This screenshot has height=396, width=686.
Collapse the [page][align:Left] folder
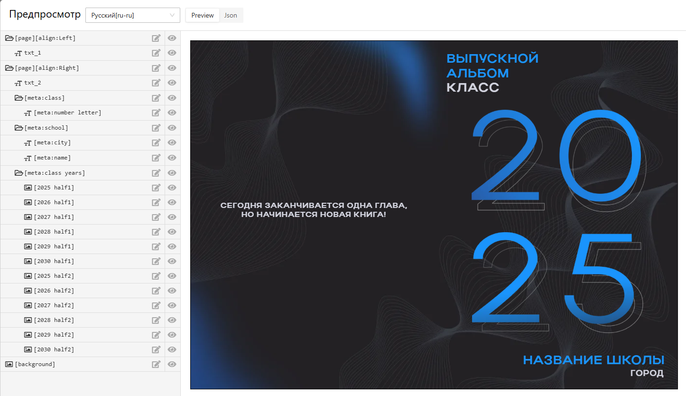click(9, 38)
